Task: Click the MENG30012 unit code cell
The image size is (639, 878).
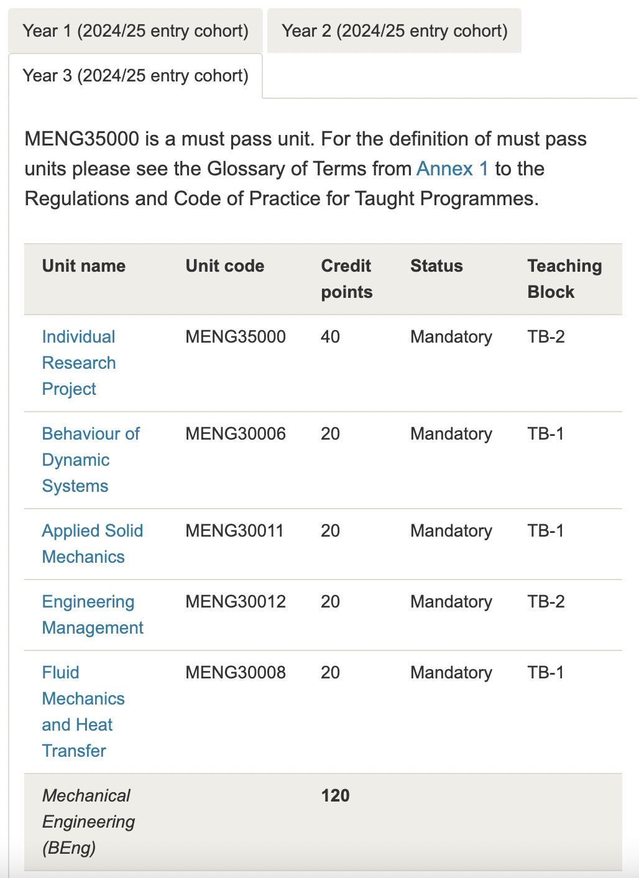Action: tap(236, 601)
